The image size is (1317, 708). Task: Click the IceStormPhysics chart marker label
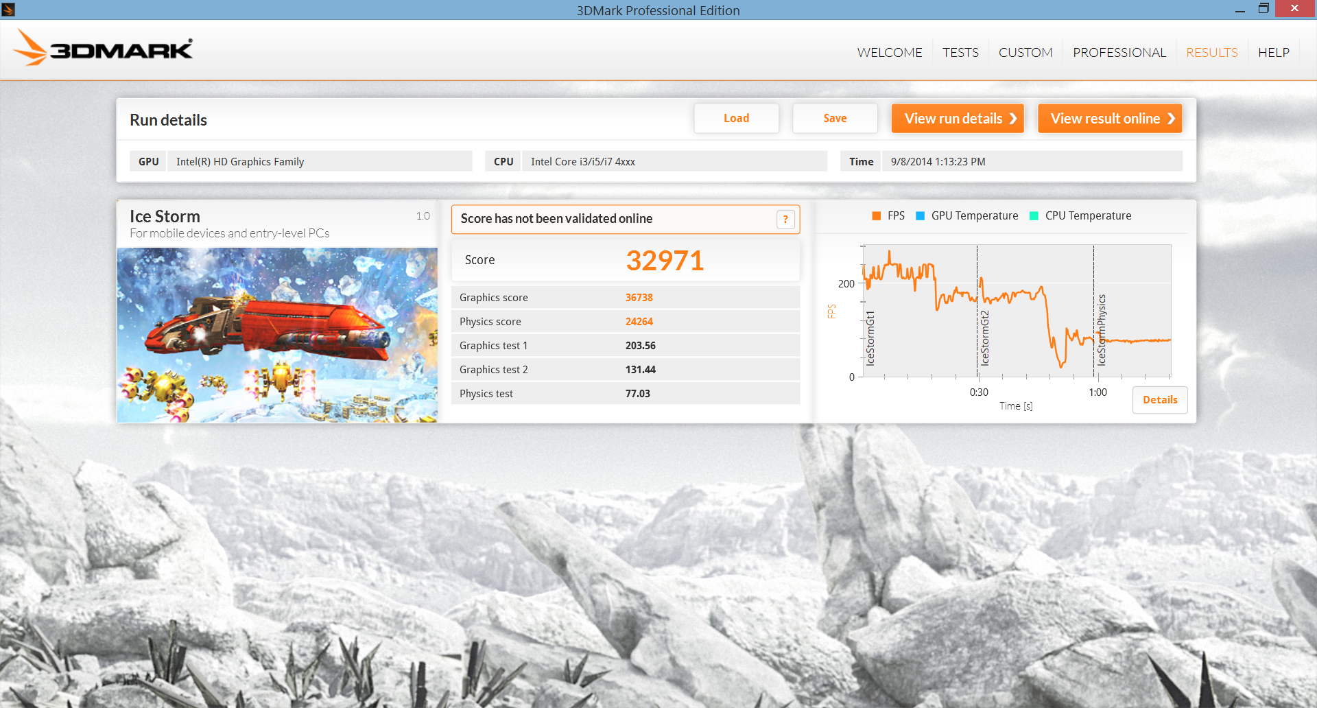1102,330
